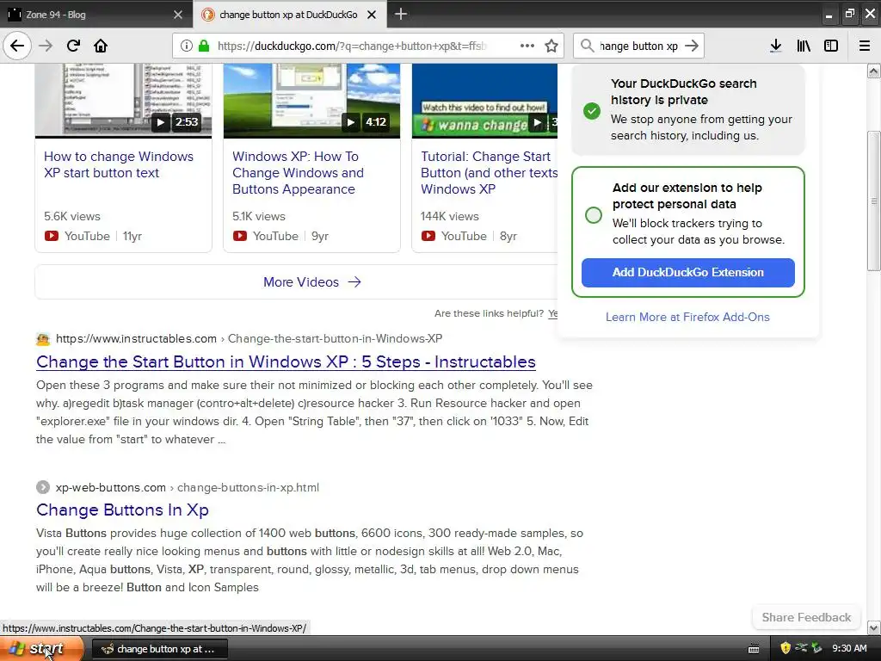Toggle the sidebar view icon

pos(831,46)
